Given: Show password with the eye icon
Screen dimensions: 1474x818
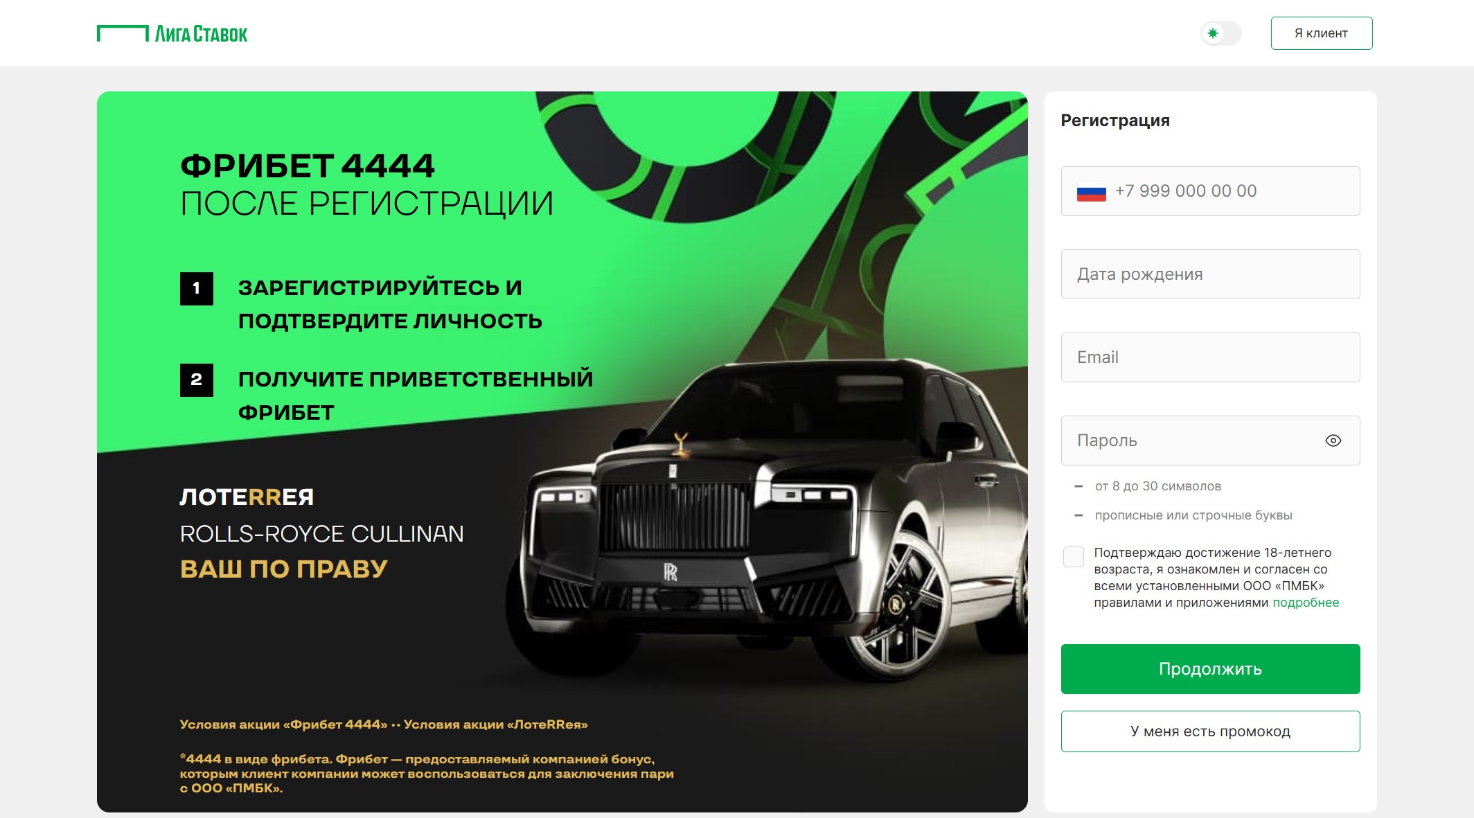Looking at the screenshot, I should click(x=1333, y=441).
